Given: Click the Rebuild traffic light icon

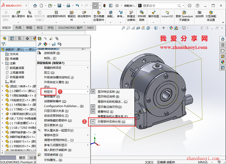Looking at the screenshot, I should [x=104, y=6].
